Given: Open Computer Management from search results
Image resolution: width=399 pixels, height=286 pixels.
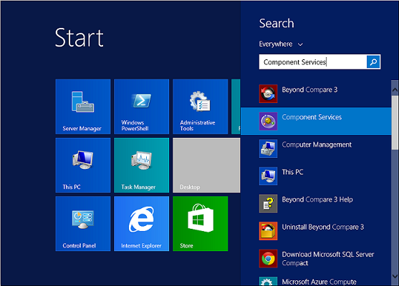Looking at the screenshot, I should (316, 149).
